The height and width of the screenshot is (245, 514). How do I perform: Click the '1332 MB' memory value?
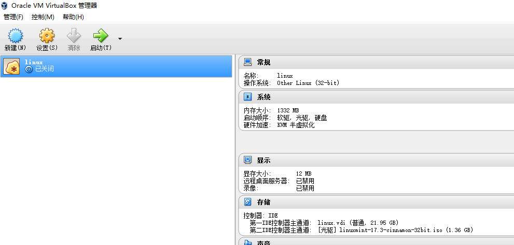pyautogui.click(x=288, y=110)
